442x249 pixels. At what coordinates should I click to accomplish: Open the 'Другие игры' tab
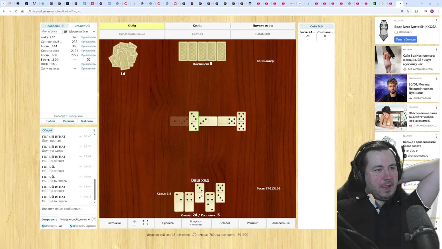[x=263, y=26]
